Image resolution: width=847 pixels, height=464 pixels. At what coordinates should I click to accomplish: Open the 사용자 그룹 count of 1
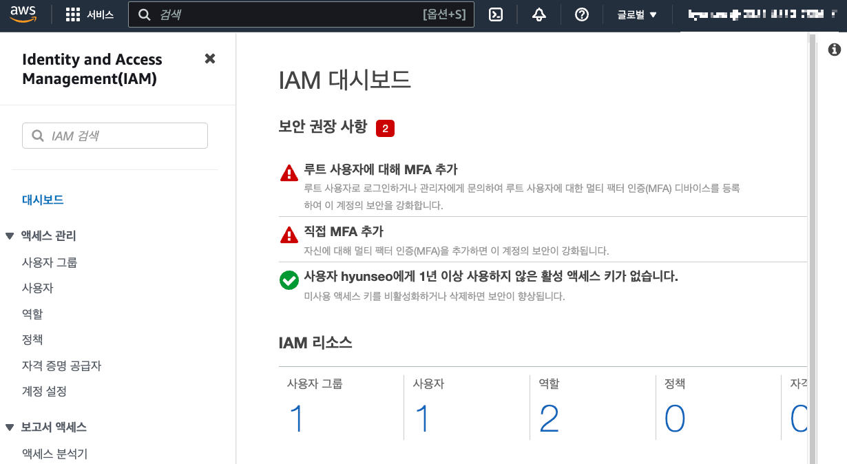297,419
